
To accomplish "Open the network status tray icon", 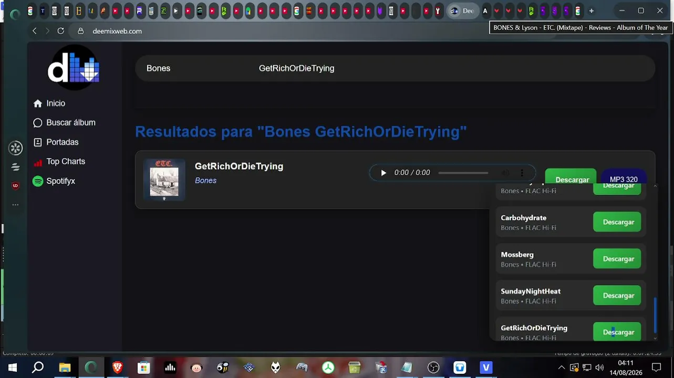I will (587, 367).
